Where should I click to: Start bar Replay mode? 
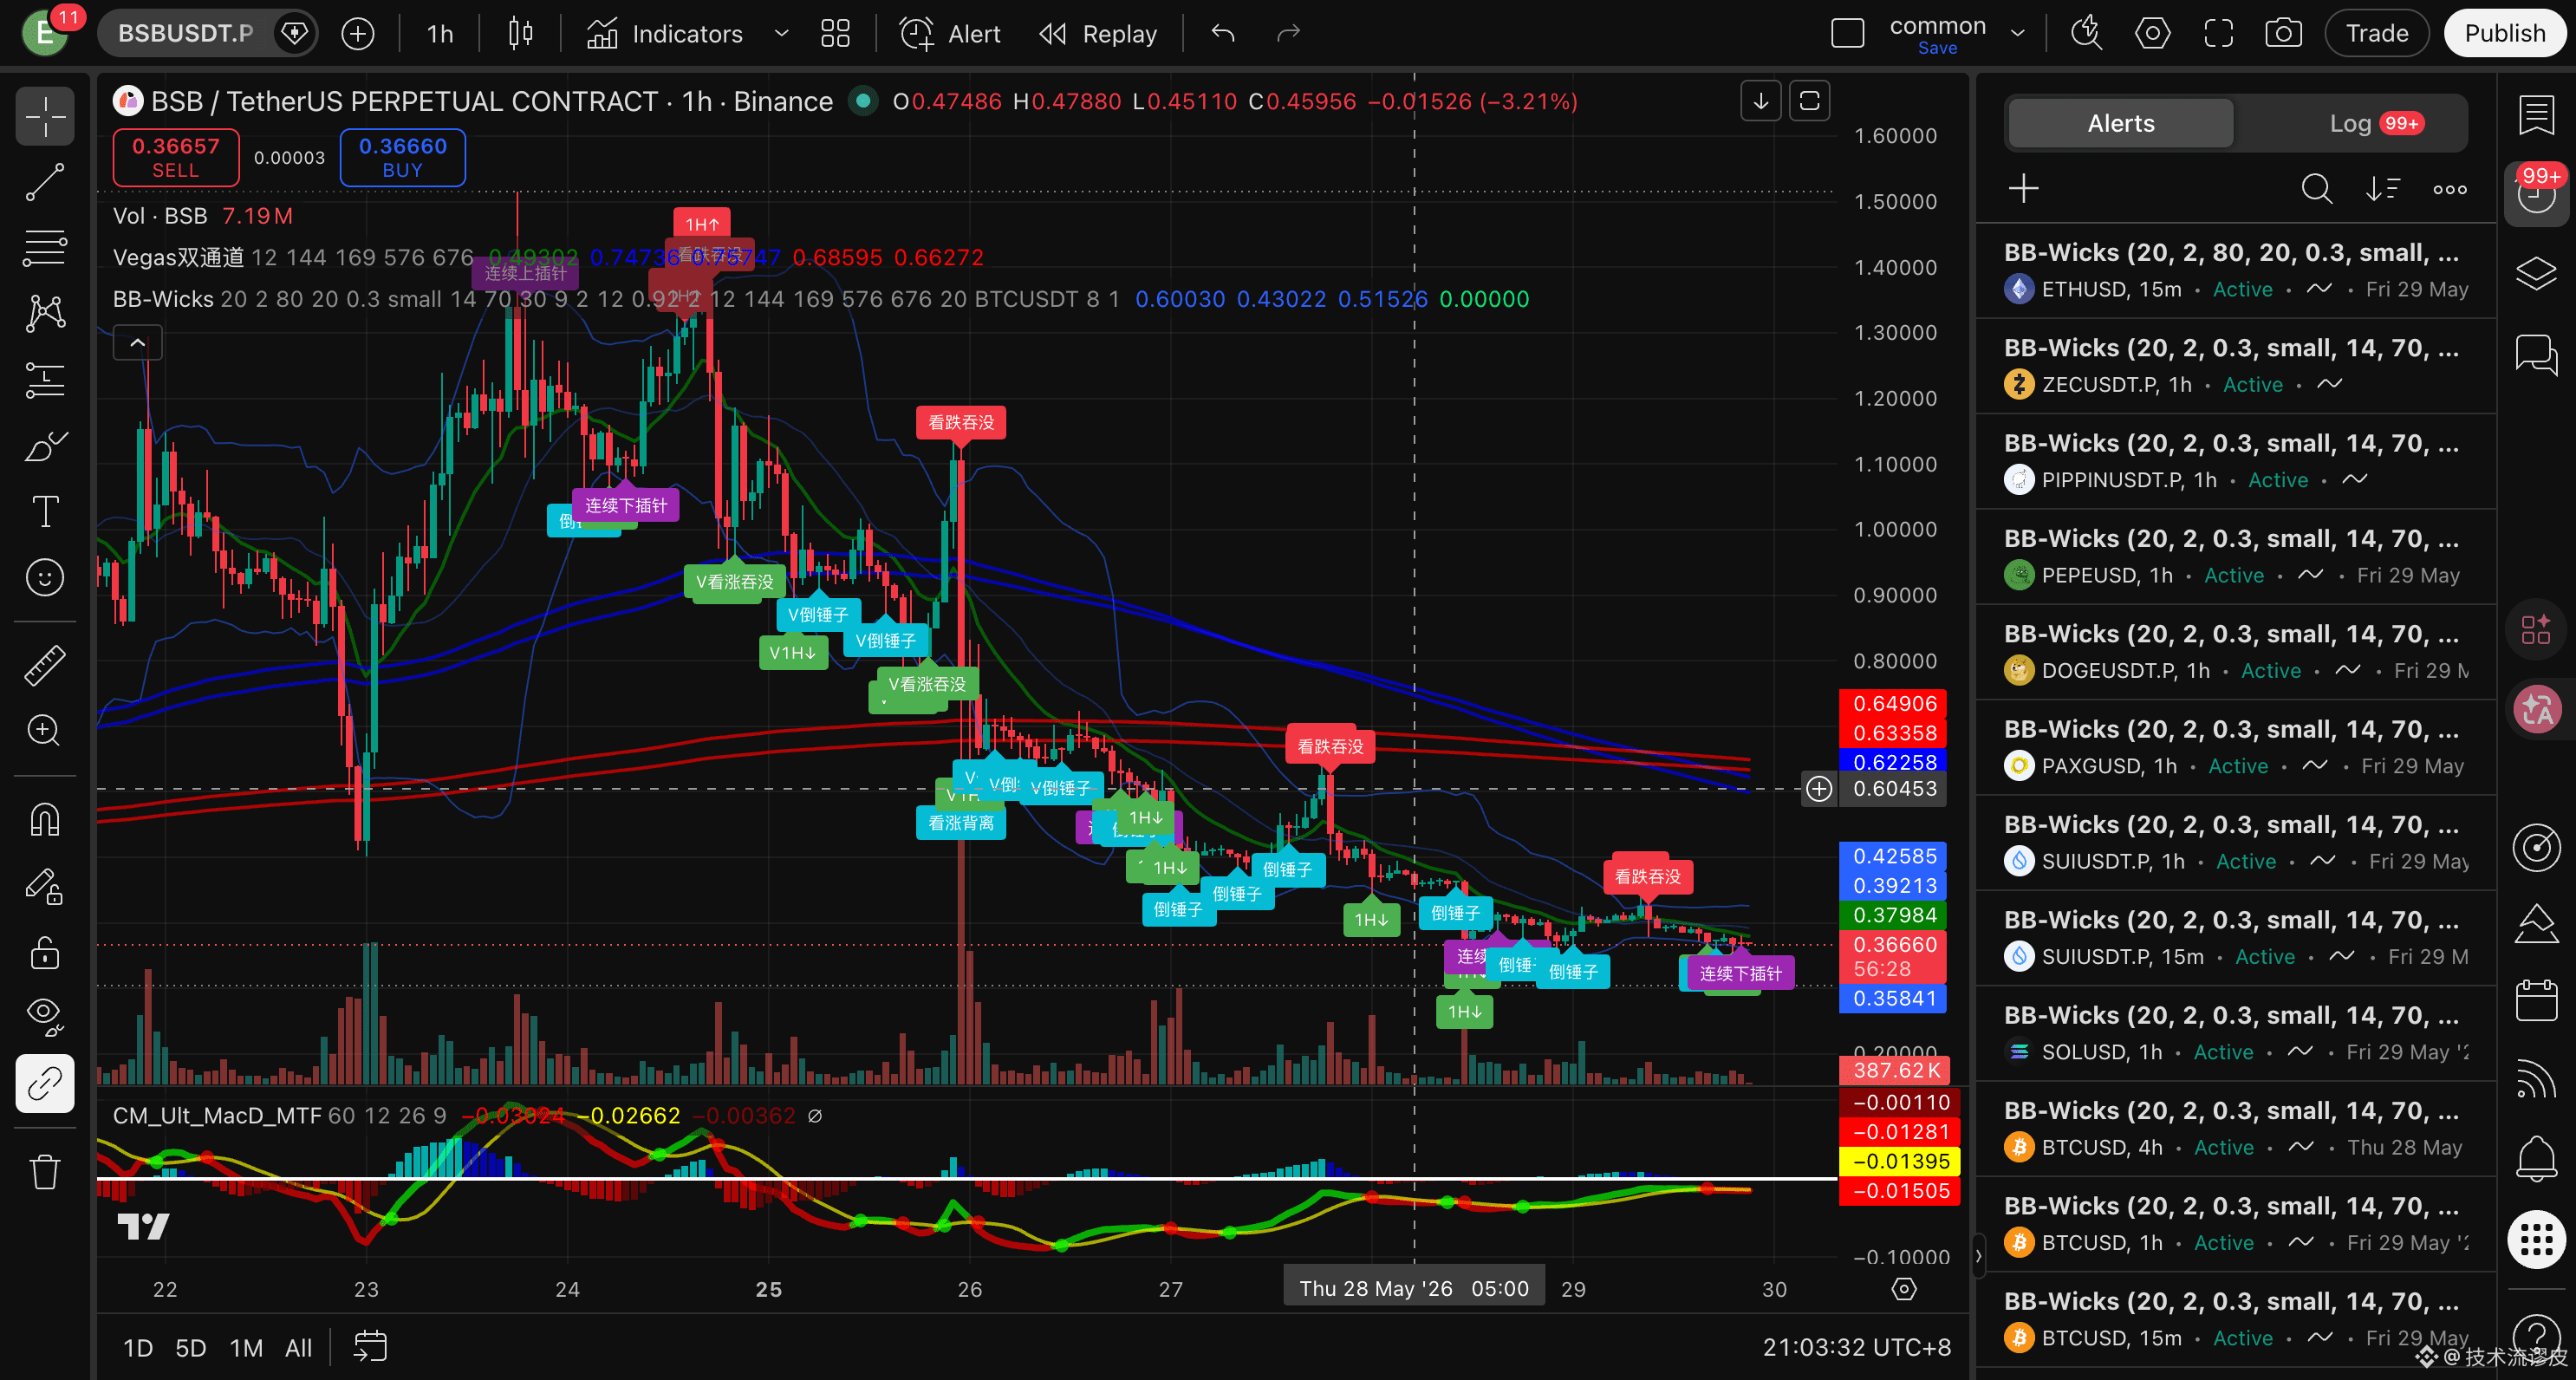point(1098,34)
